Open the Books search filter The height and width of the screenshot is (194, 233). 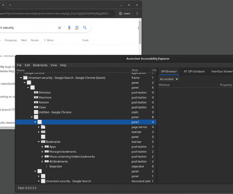pyautogui.click(x=35, y=40)
